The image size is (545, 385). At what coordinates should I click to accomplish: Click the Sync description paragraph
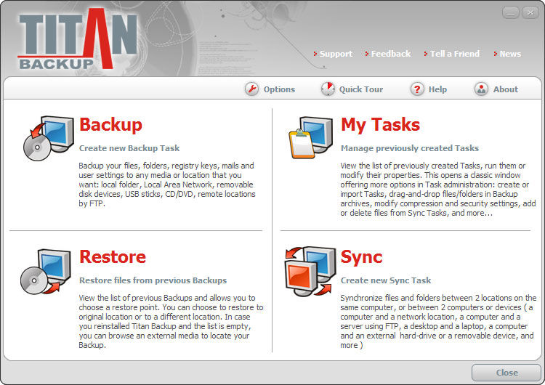click(x=438, y=321)
